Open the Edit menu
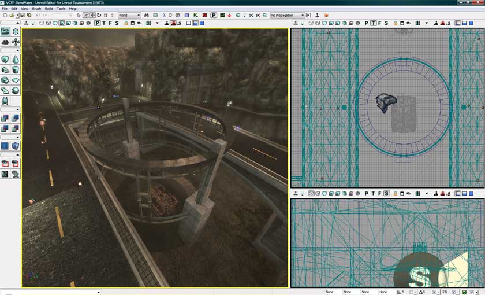 (x=14, y=9)
